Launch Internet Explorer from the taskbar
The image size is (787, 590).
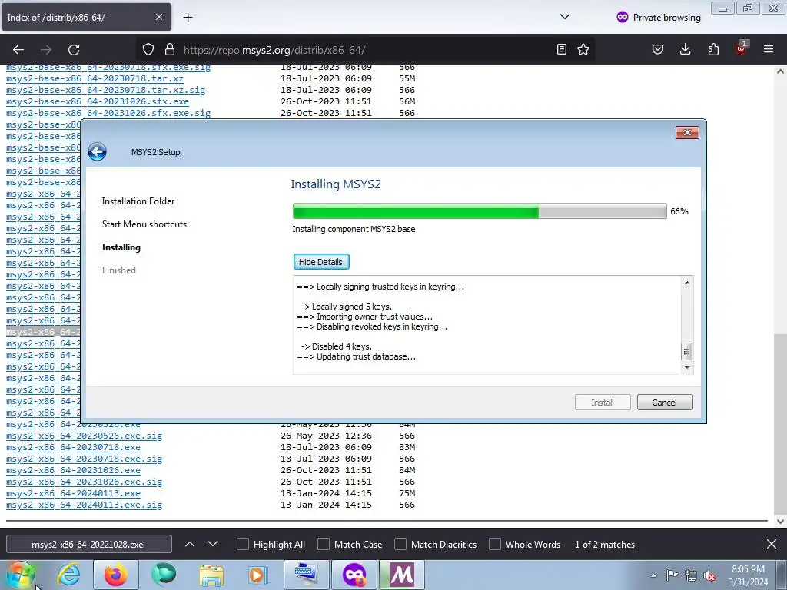[x=68, y=575]
